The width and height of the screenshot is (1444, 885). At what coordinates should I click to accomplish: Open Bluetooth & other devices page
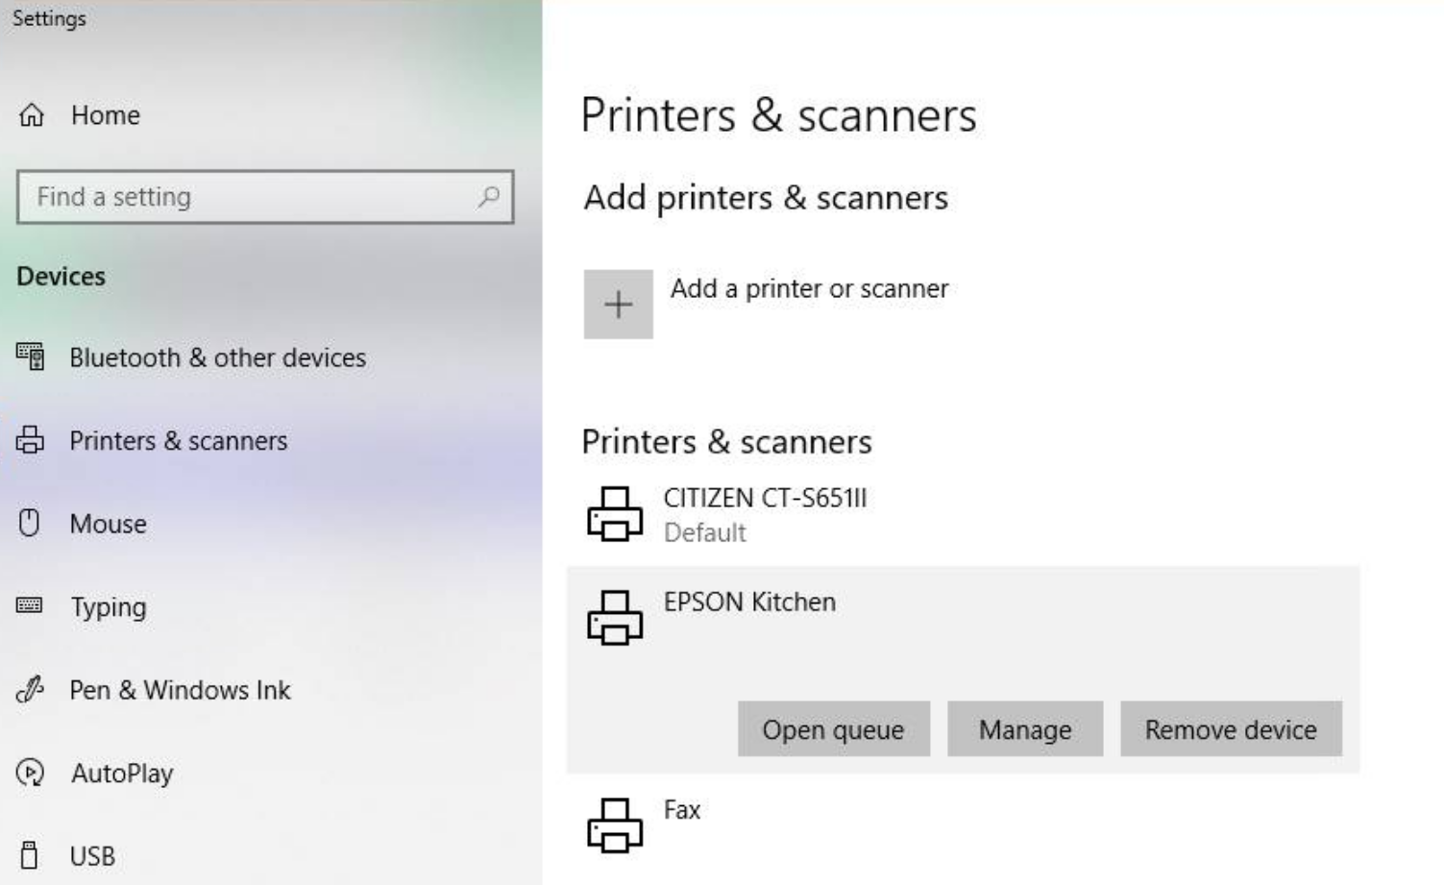click(218, 357)
